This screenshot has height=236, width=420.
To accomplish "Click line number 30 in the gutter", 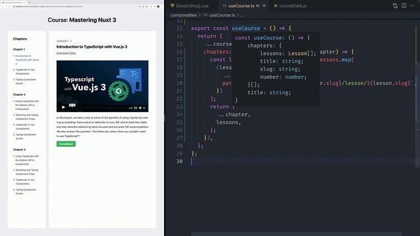I will point(179,161).
